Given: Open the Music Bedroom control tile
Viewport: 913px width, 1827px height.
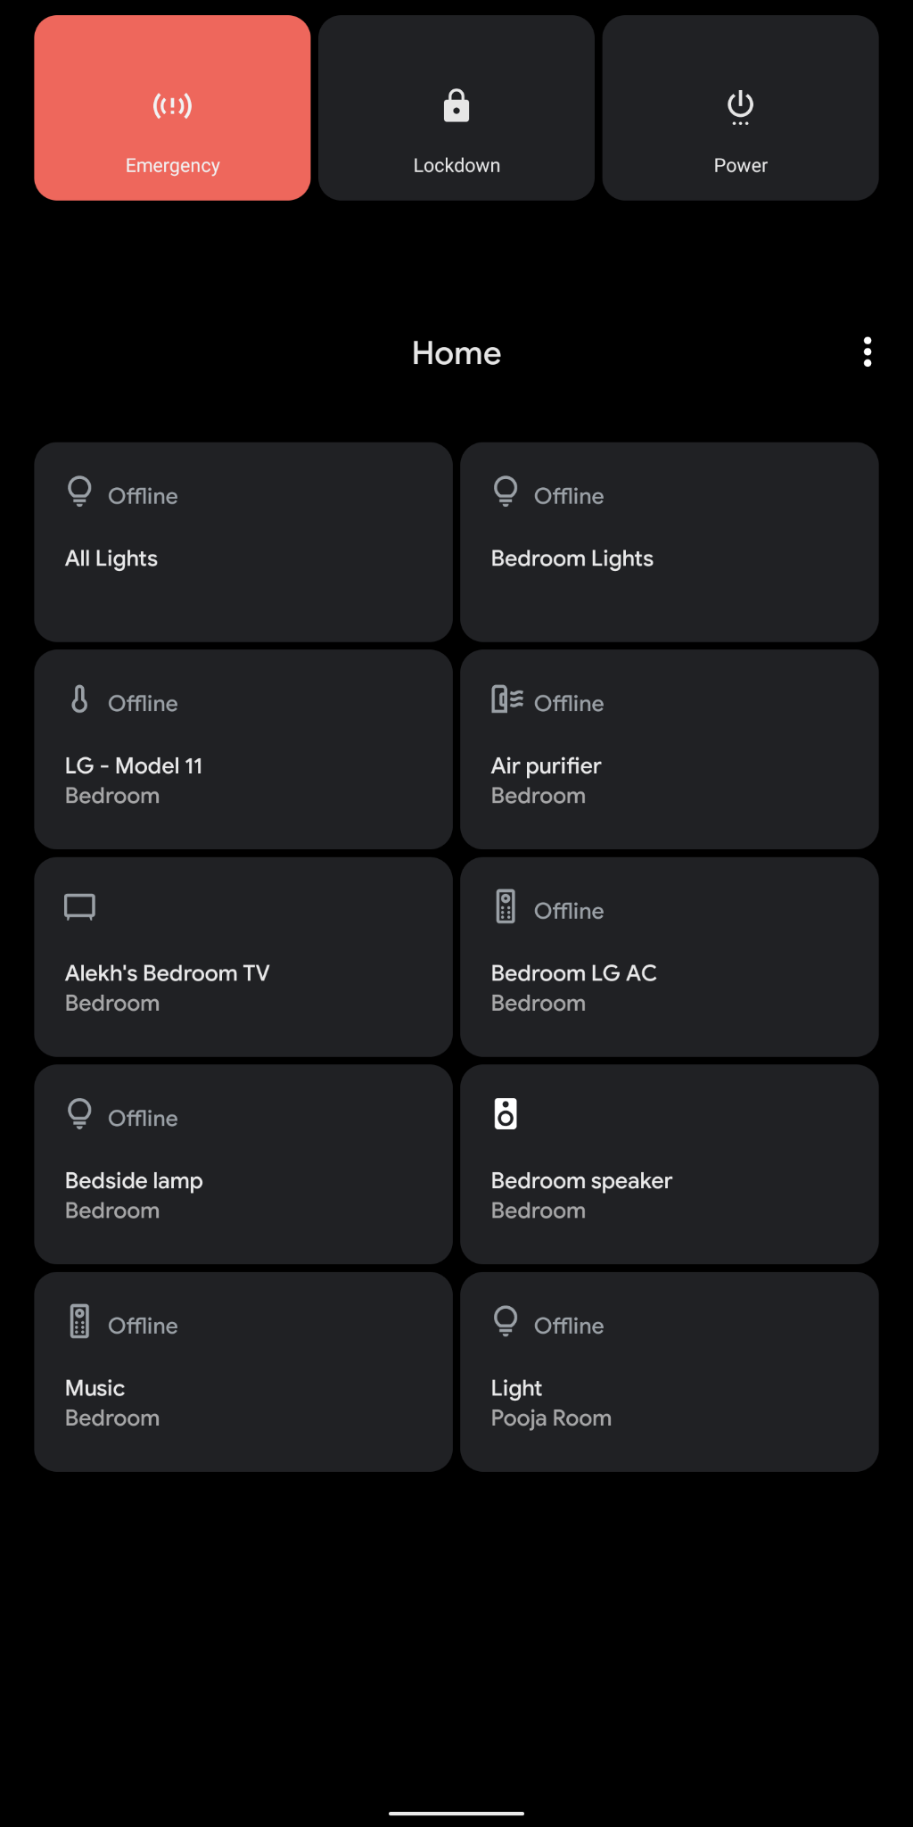Looking at the screenshot, I should click(243, 1372).
